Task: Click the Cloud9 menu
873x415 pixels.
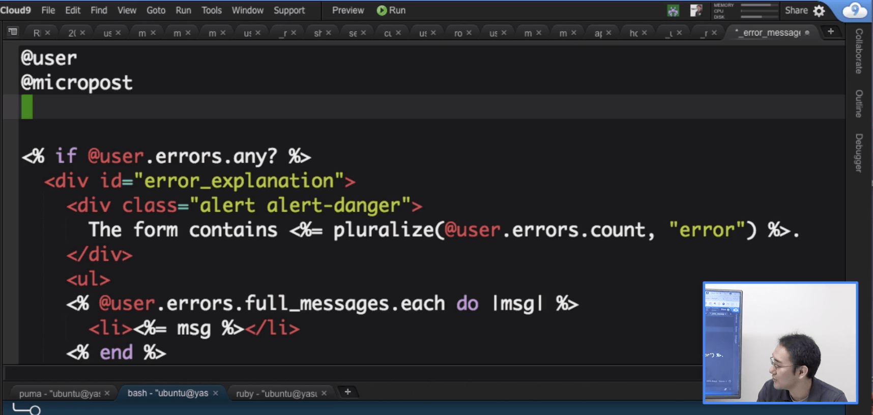Action: click(x=16, y=10)
